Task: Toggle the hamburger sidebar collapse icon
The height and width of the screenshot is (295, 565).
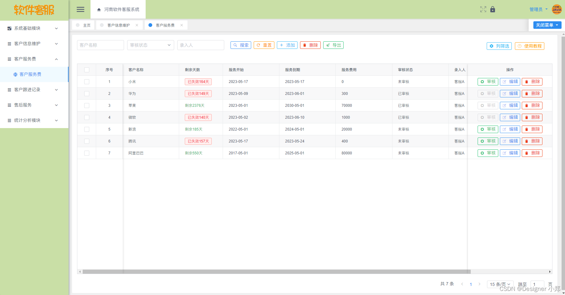Action: [x=80, y=9]
